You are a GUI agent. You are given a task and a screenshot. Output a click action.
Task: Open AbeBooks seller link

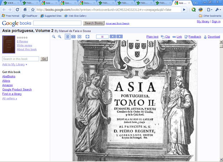pos(9,76)
